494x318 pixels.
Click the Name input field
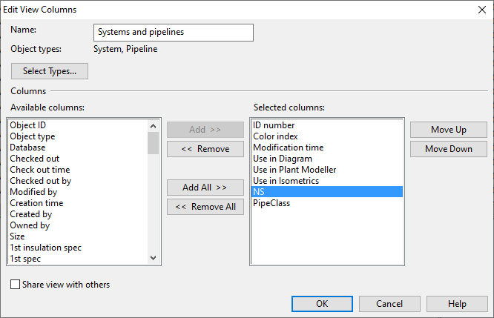[x=174, y=33]
